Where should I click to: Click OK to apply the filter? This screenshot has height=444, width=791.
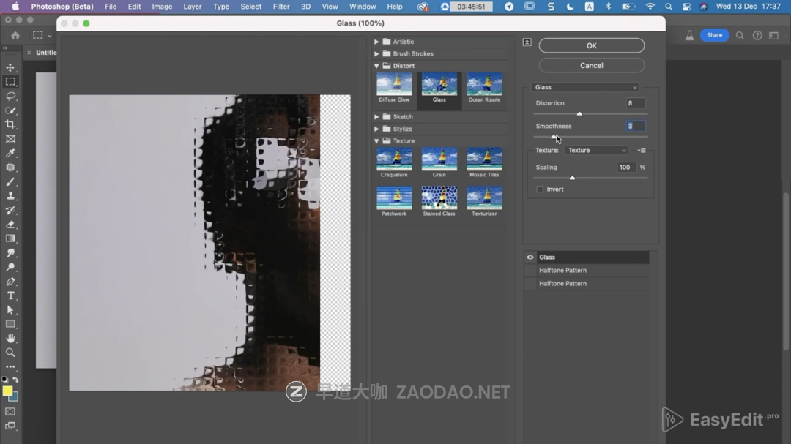(x=591, y=45)
